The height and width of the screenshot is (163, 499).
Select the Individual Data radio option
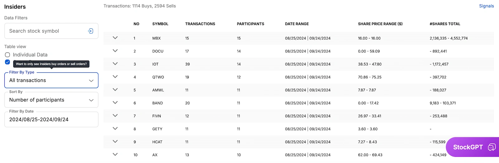pyautogui.click(x=7, y=55)
